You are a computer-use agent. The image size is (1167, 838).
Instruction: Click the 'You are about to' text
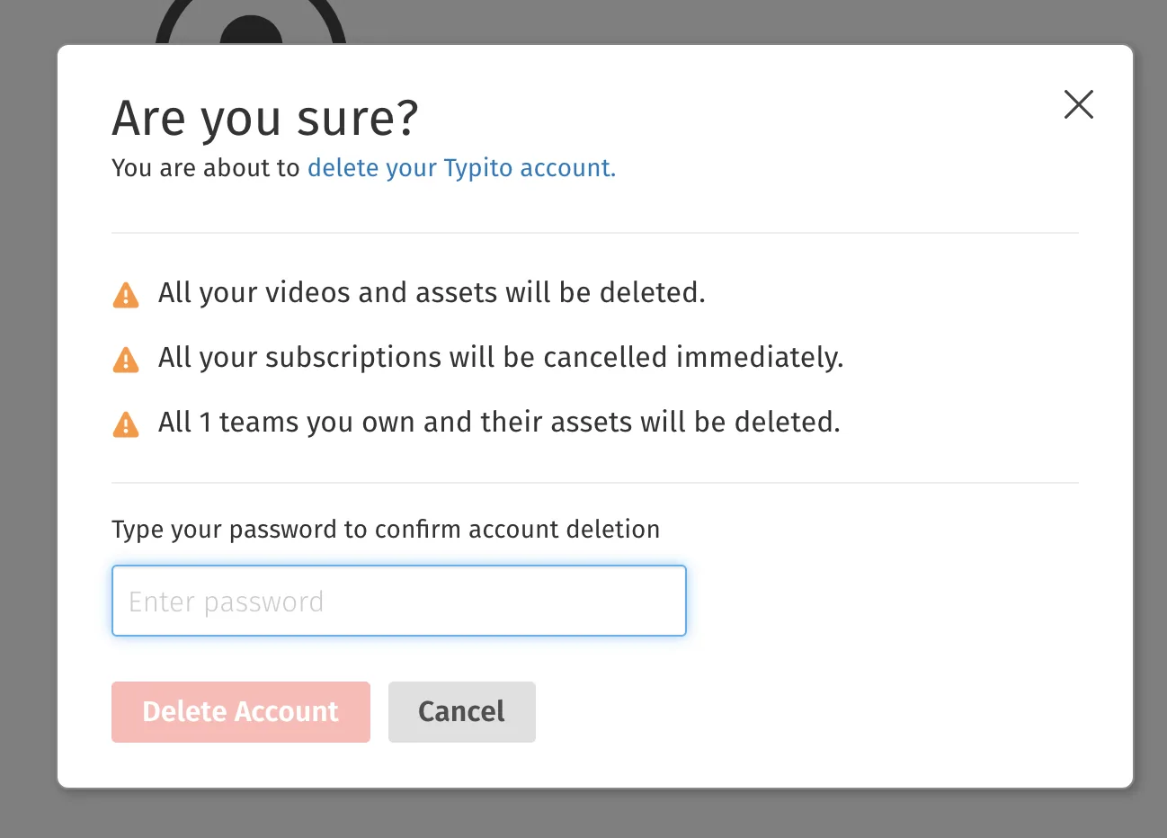pos(206,168)
